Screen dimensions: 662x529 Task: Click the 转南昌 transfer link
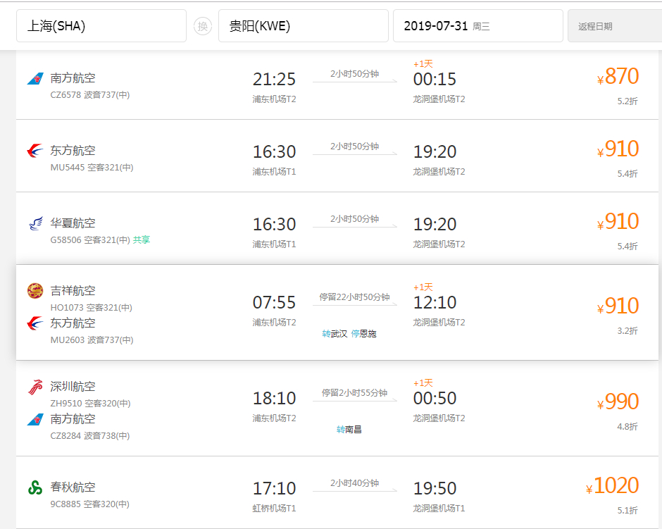(x=349, y=430)
